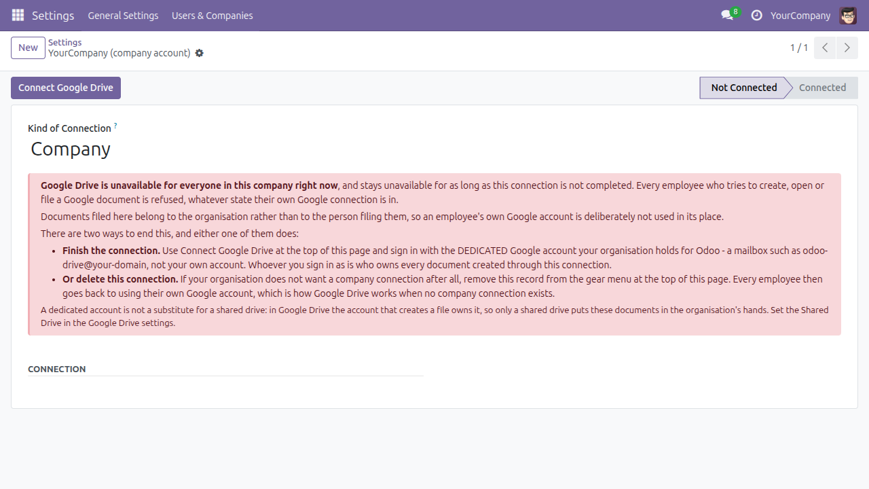Click the Settings app title
Screen dimensions: 869x489
pyautogui.click(x=53, y=15)
